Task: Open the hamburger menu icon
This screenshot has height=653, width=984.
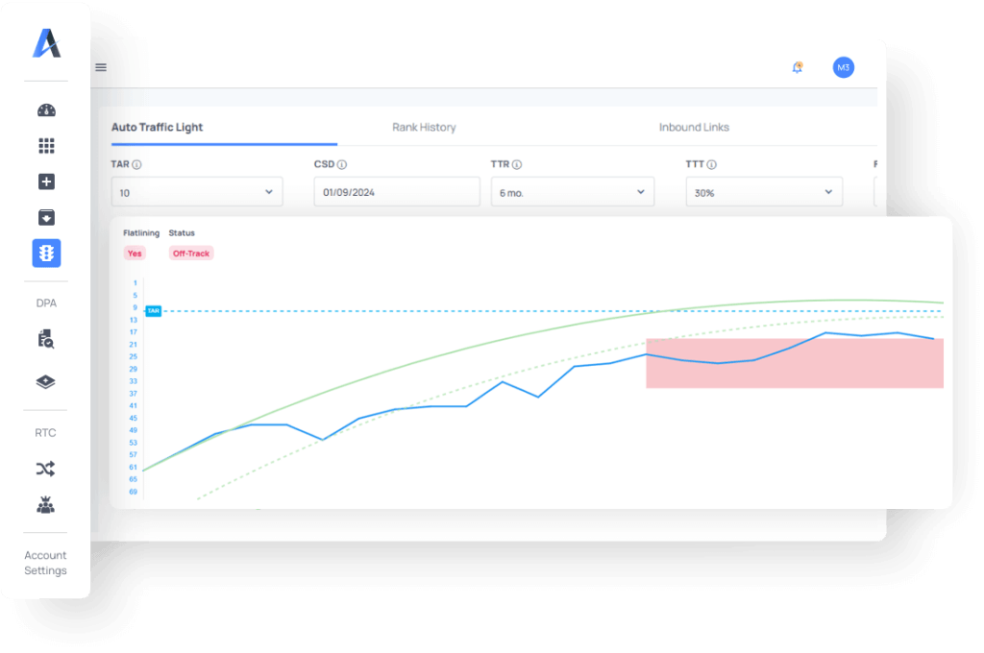Action: (101, 67)
